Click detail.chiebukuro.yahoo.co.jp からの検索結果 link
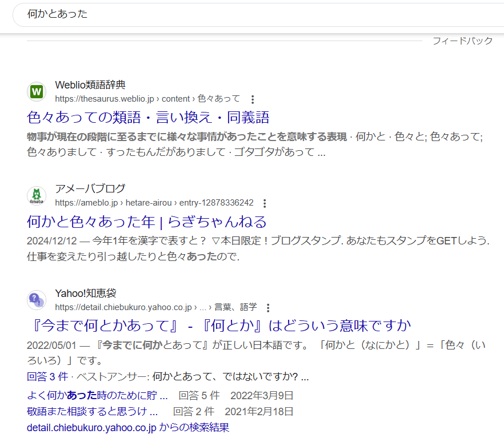 (128, 428)
